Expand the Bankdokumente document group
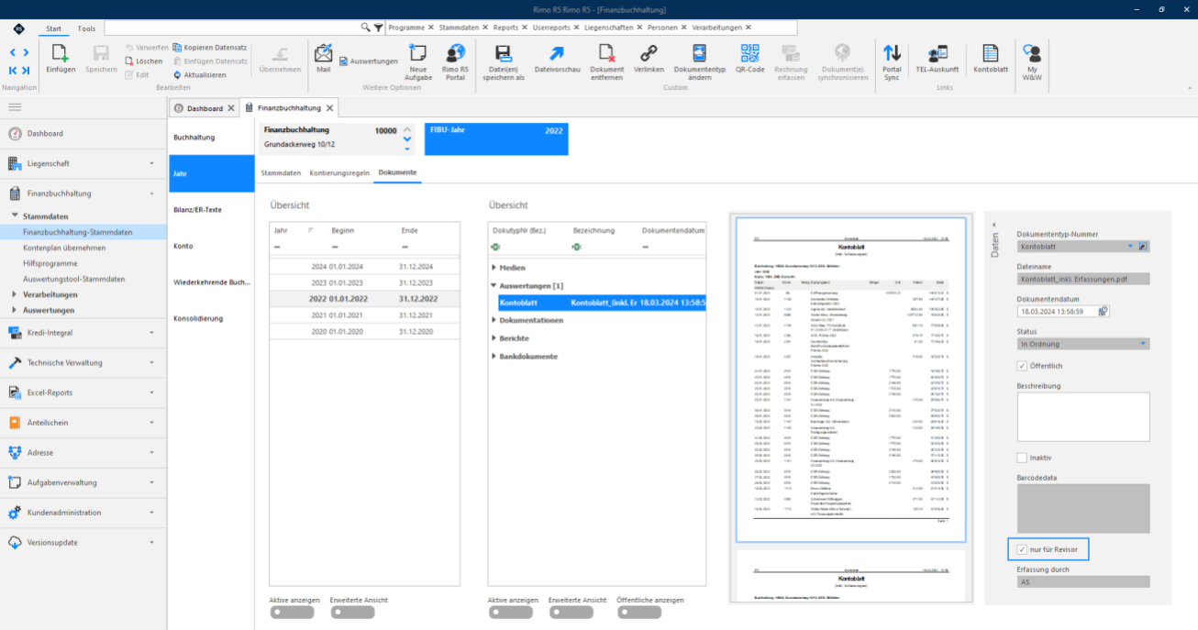 [494, 356]
